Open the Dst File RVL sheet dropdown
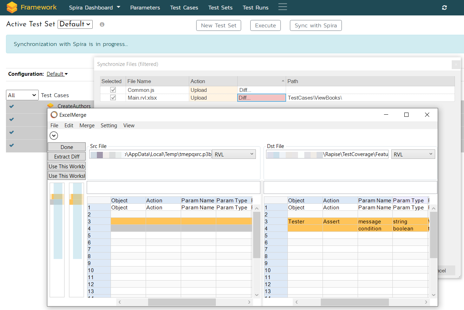 [x=413, y=154]
